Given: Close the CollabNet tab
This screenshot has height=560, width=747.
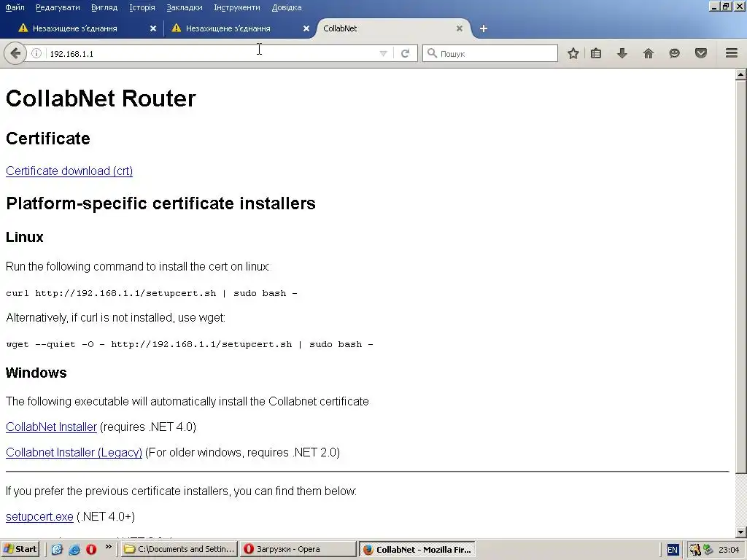Looking at the screenshot, I should tap(460, 28).
